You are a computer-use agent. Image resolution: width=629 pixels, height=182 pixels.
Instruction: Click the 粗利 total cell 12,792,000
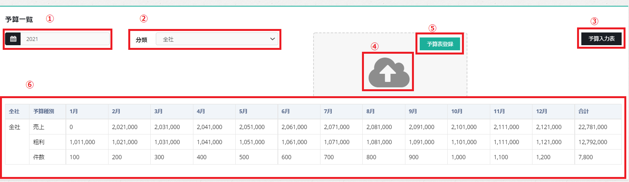593,142
